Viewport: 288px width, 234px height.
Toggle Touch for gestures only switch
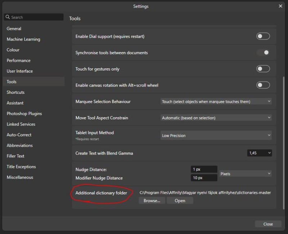(x=263, y=69)
